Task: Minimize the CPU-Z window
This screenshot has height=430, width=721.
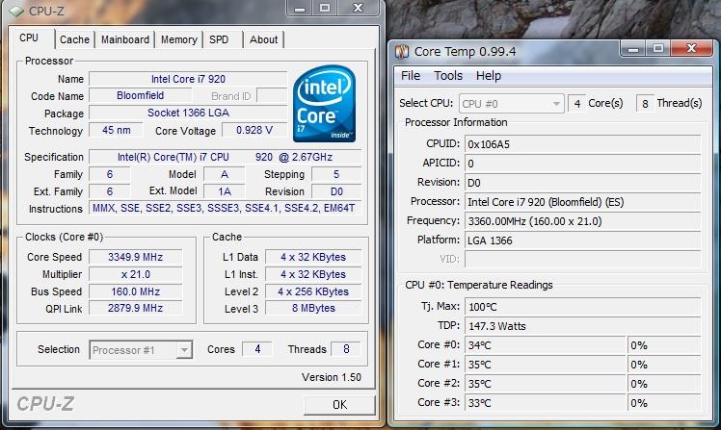Action: (300, 9)
